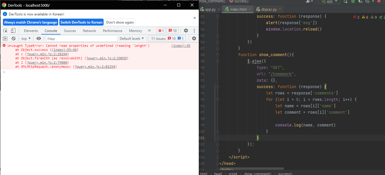The image size is (385, 175).
Task: Open the Memory tab in DevTools
Action: 136,31
